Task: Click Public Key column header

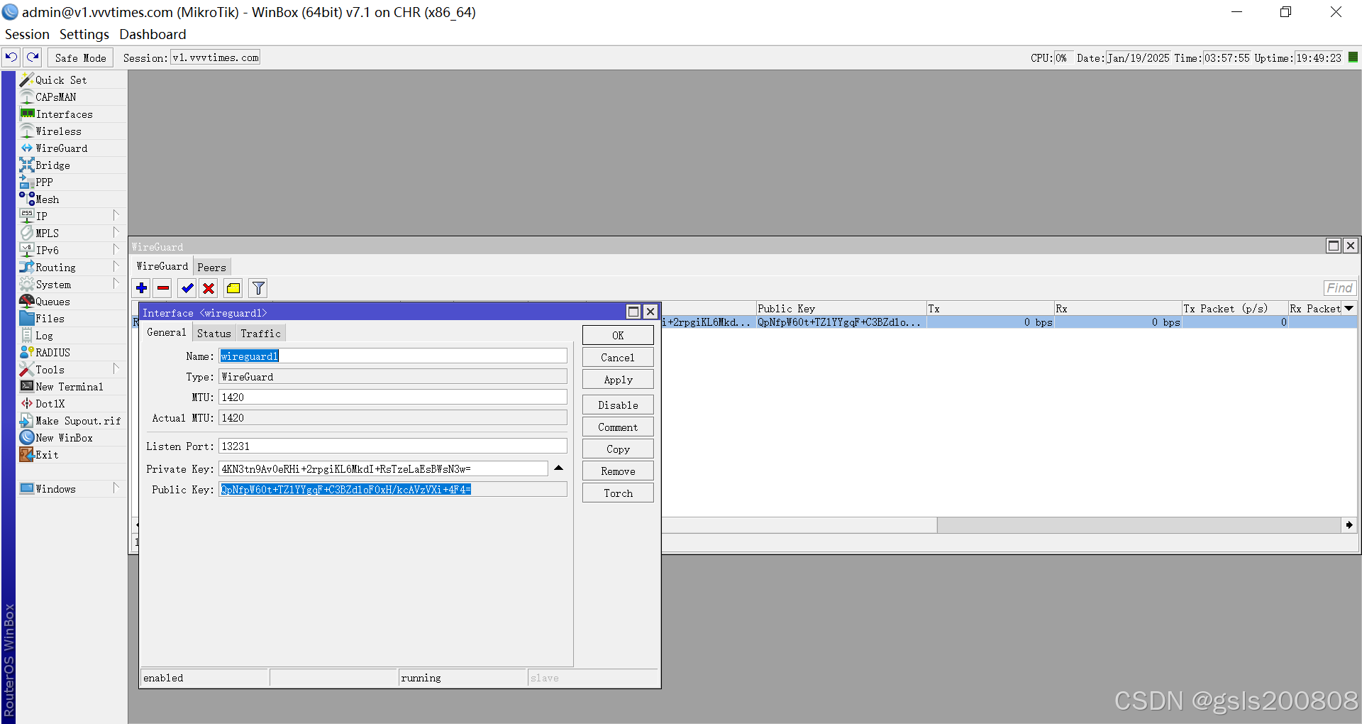Action: tap(841, 309)
